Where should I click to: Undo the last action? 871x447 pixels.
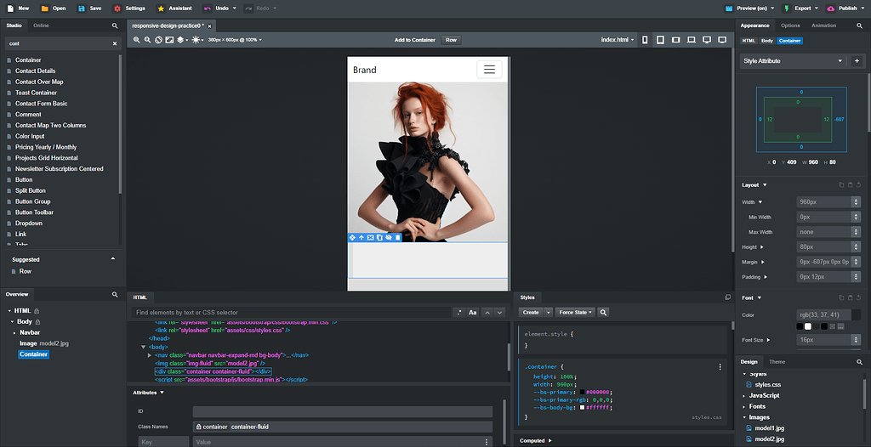tap(216, 8)
